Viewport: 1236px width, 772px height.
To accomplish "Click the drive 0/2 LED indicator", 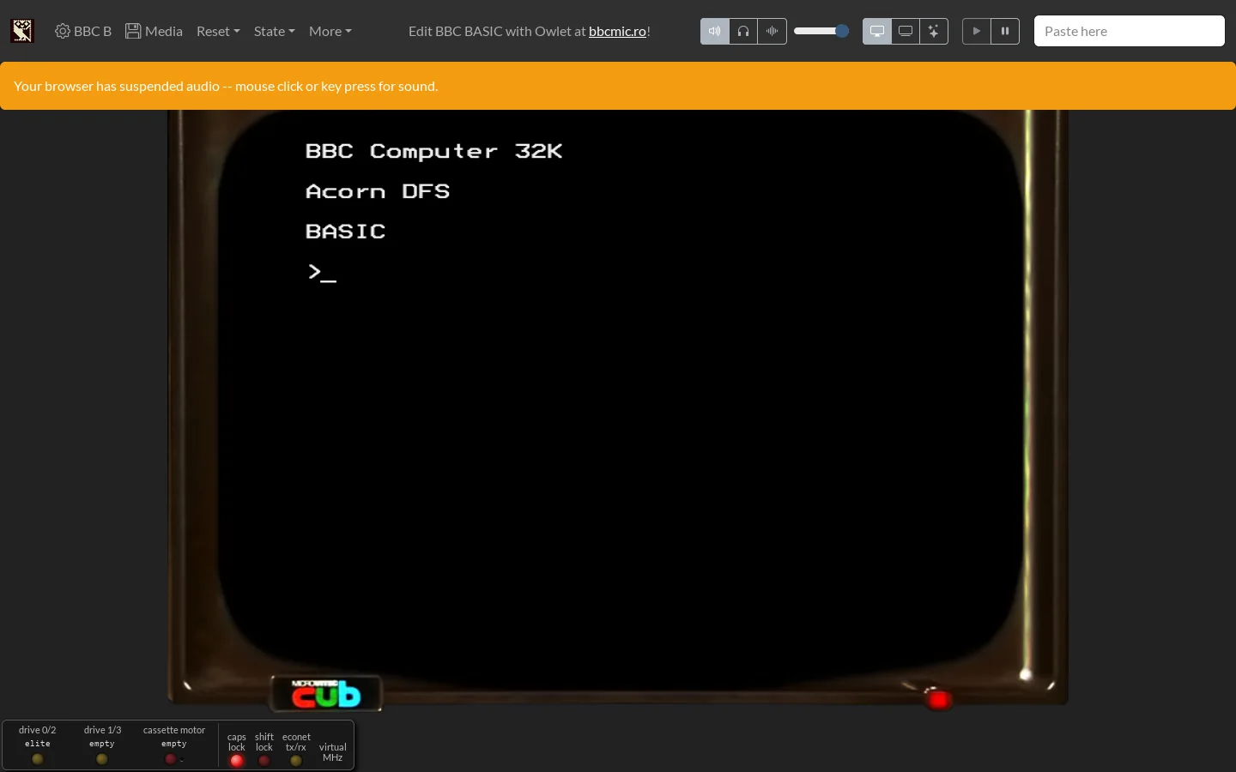I will point(38,759).
